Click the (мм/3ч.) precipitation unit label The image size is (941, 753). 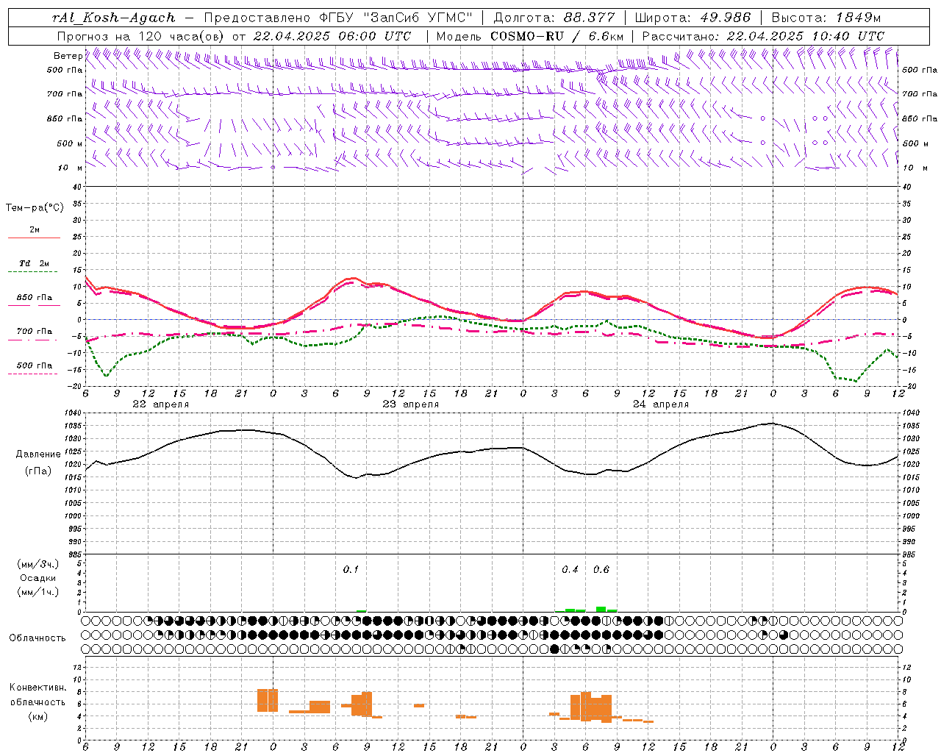pyautogui.click(x=38, y=564)
